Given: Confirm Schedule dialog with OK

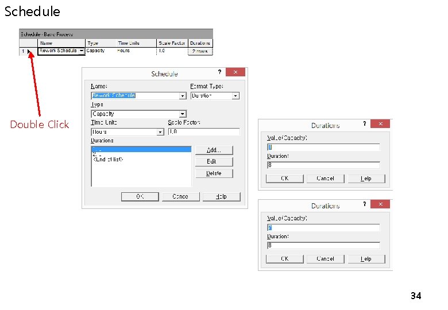Looking at the screenshot, I should [140, 197].
